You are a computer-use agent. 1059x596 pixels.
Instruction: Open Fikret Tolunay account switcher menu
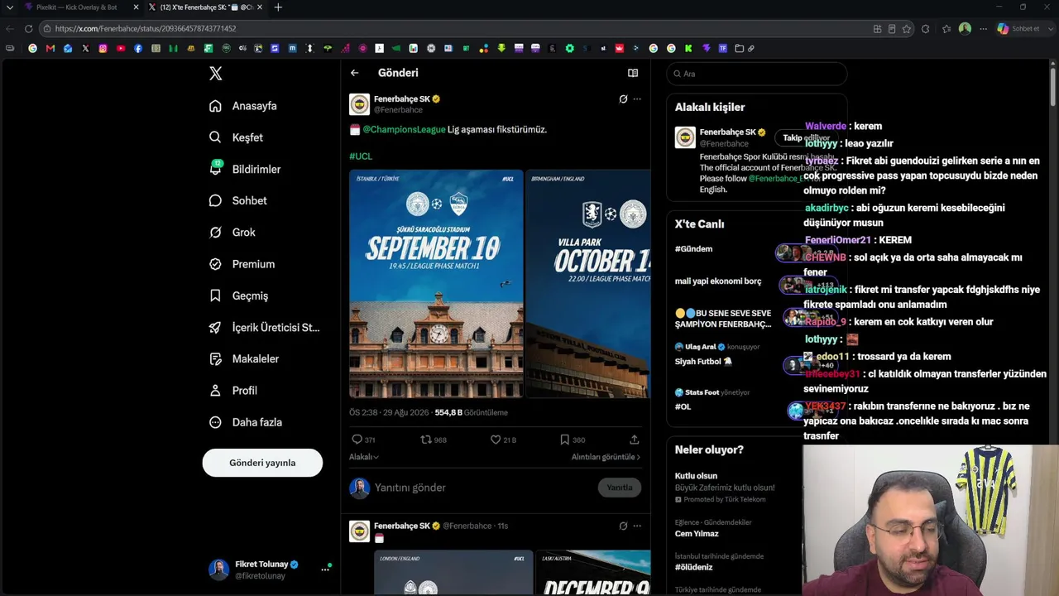pos(269,570)
